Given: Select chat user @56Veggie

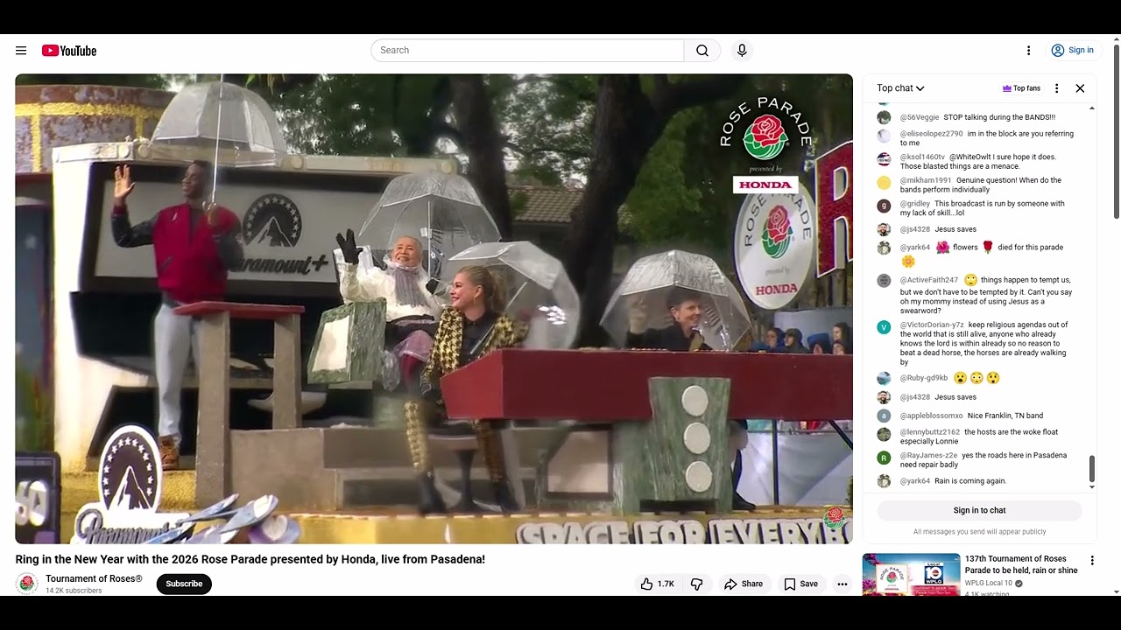Looking at the screenshot, I should coord(919,117).
